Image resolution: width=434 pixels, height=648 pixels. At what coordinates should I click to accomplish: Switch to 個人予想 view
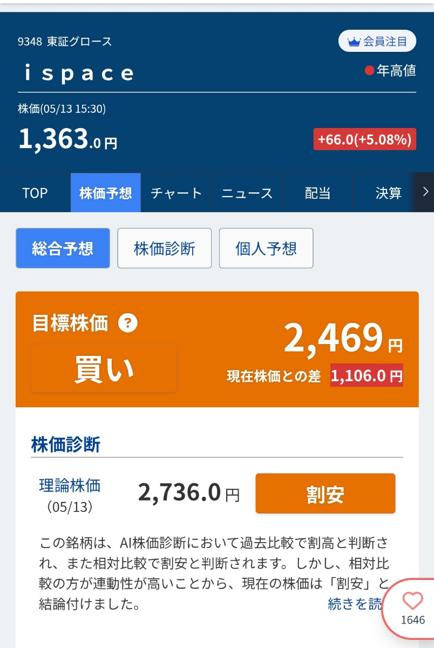[266, 248]
